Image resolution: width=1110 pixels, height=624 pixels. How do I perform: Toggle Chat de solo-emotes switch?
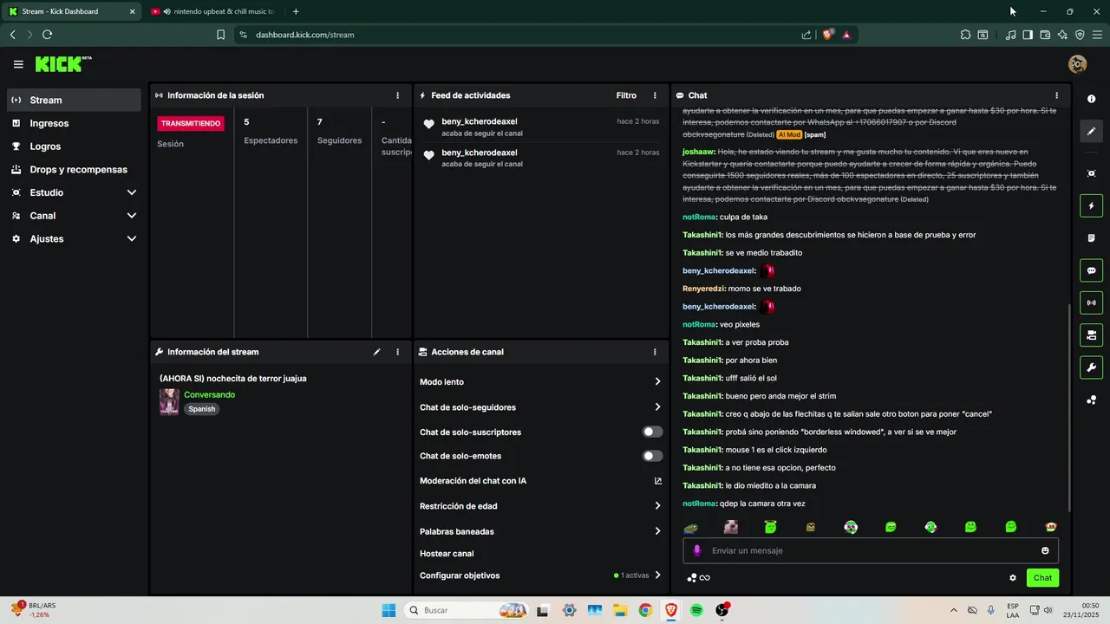(652, 456)
